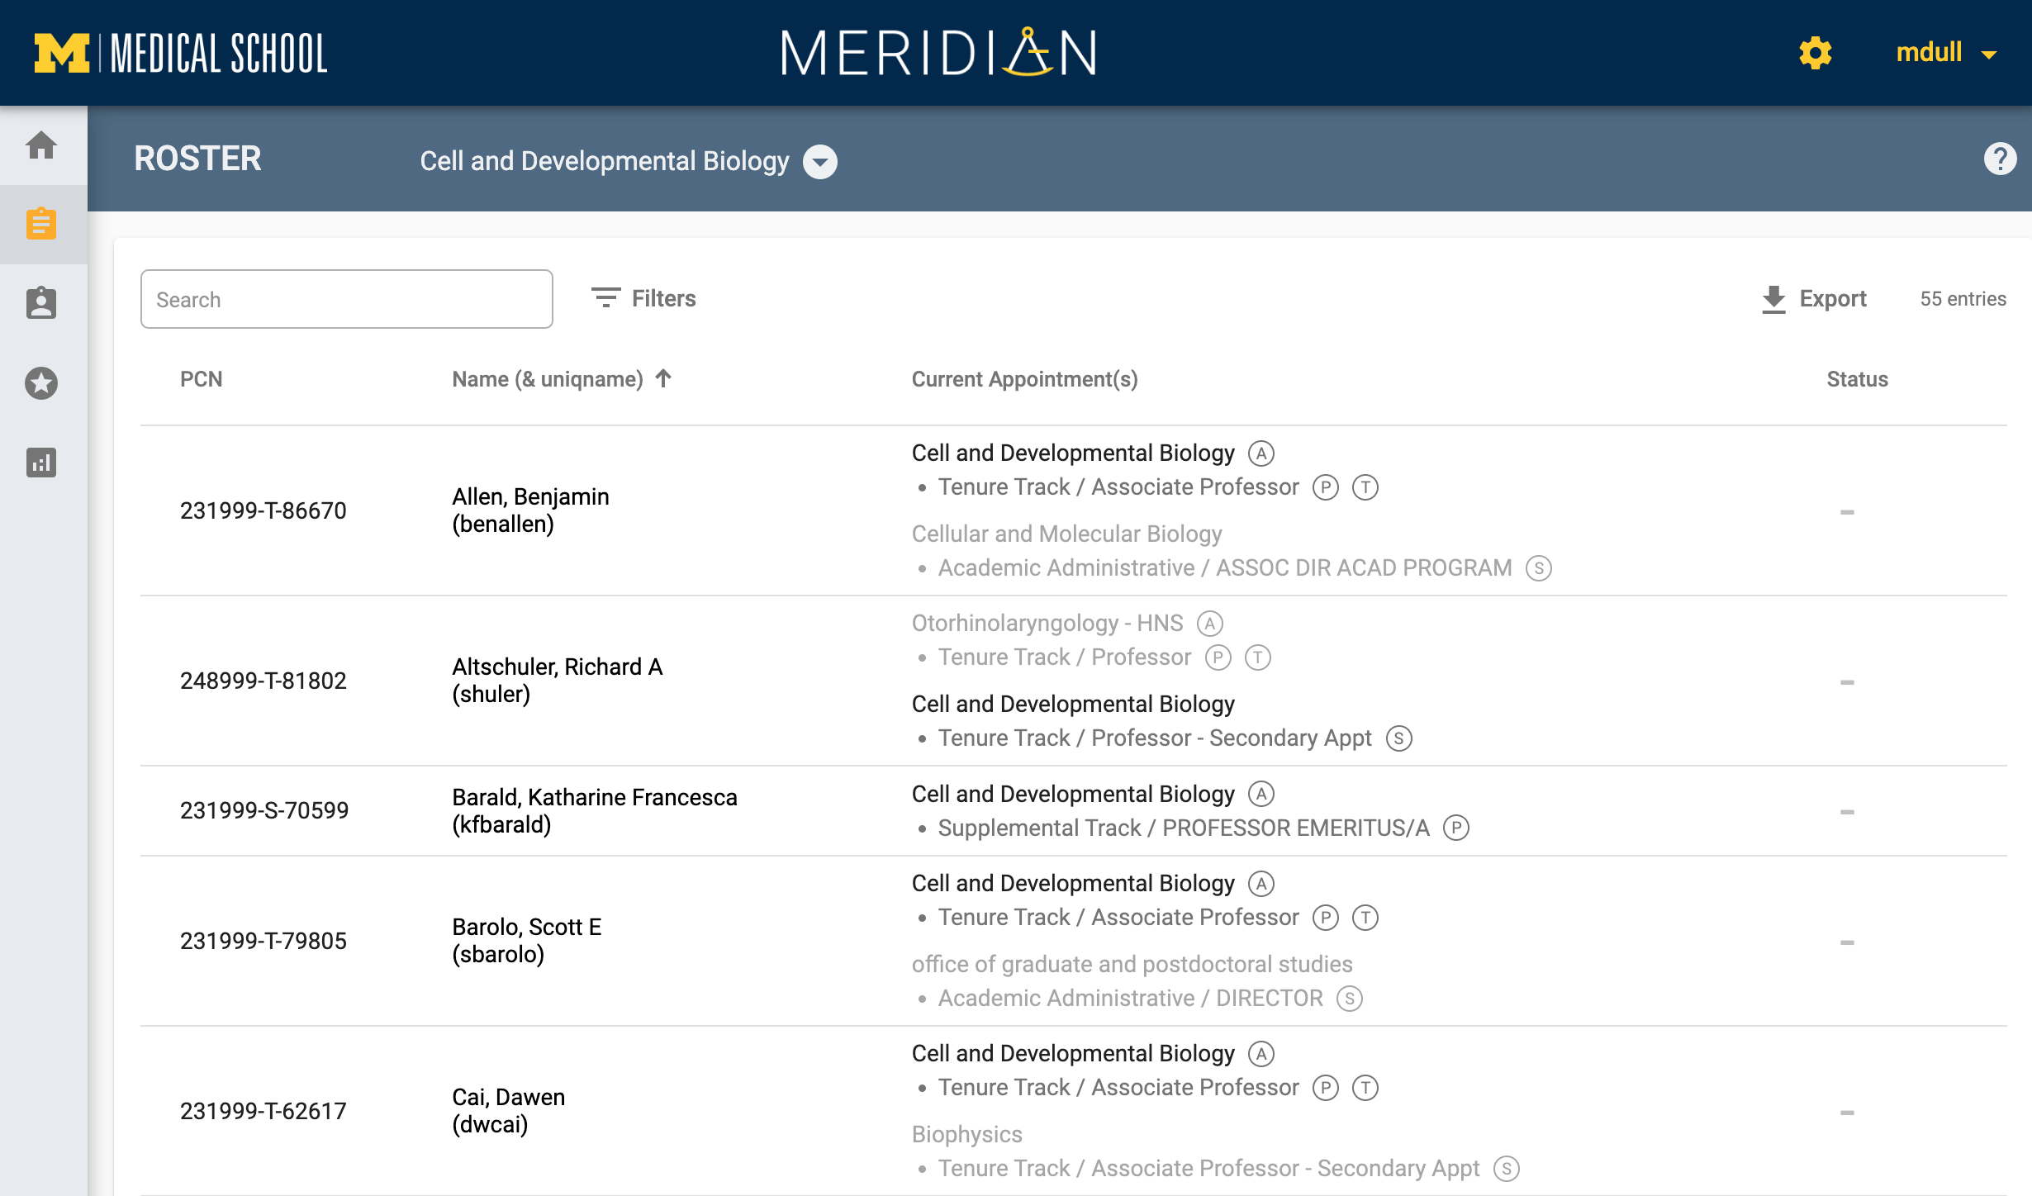Screen dimensions: 2032x1196
Task: Open settings gear icon
Action: [x=1815, y=53]
